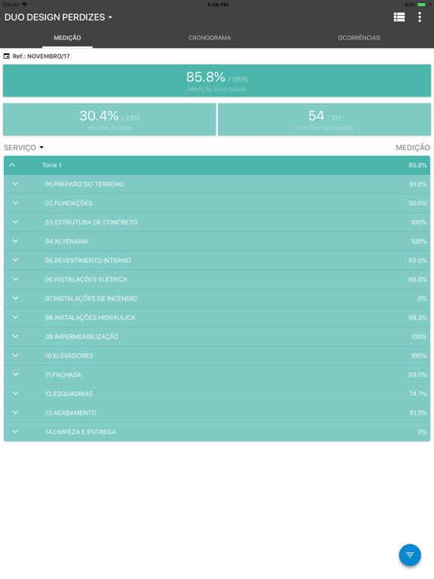Open the 30.4% Medido no Mês card
Screen dimensions: 434x579
click(109, 119)
